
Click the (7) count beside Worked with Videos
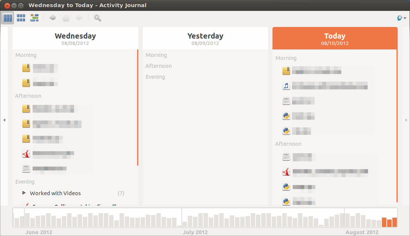pyautogui.click(x=121, y=193)
